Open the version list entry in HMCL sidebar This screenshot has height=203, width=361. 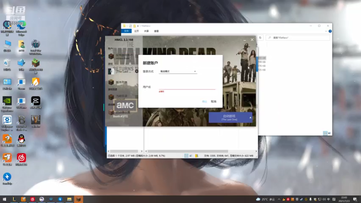coord(121,82)
